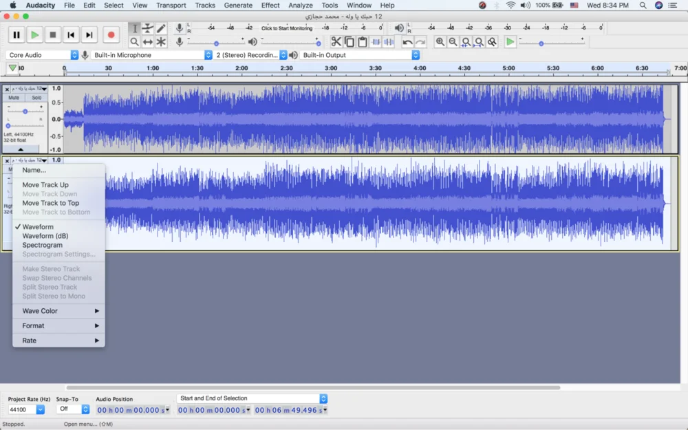Choose Name... in the track menu

58,170
